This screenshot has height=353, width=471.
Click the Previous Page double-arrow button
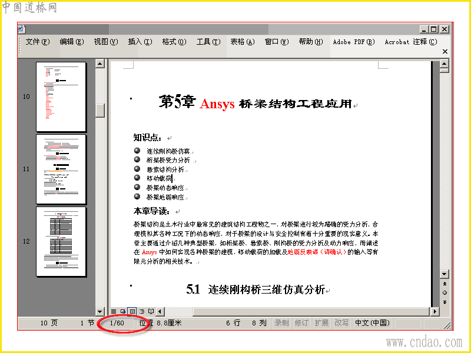(445, 284)
